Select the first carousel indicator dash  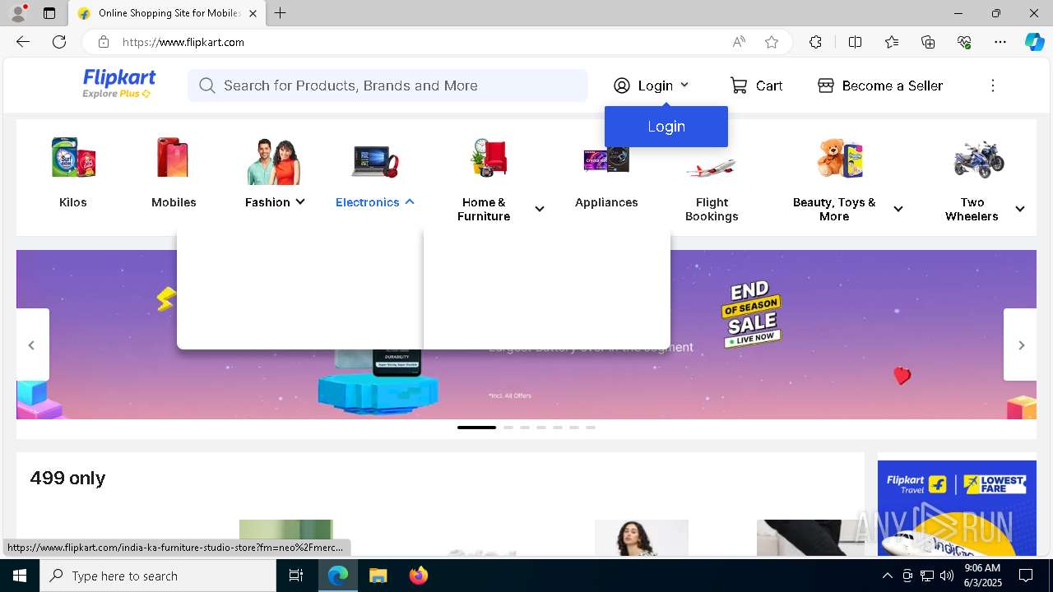click(477, 428)
